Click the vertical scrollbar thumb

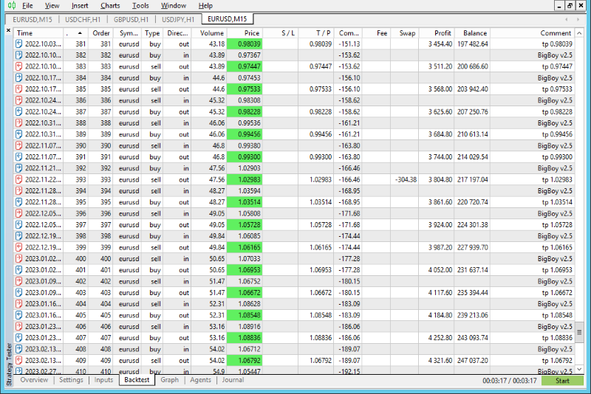[579, 332]
